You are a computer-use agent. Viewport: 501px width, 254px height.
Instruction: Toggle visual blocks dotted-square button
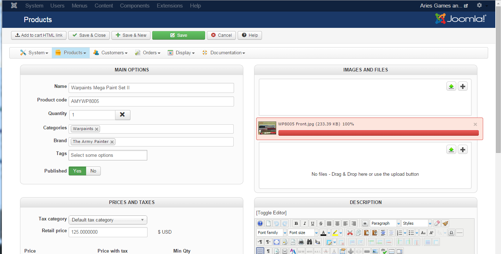[x=260, y=251]
